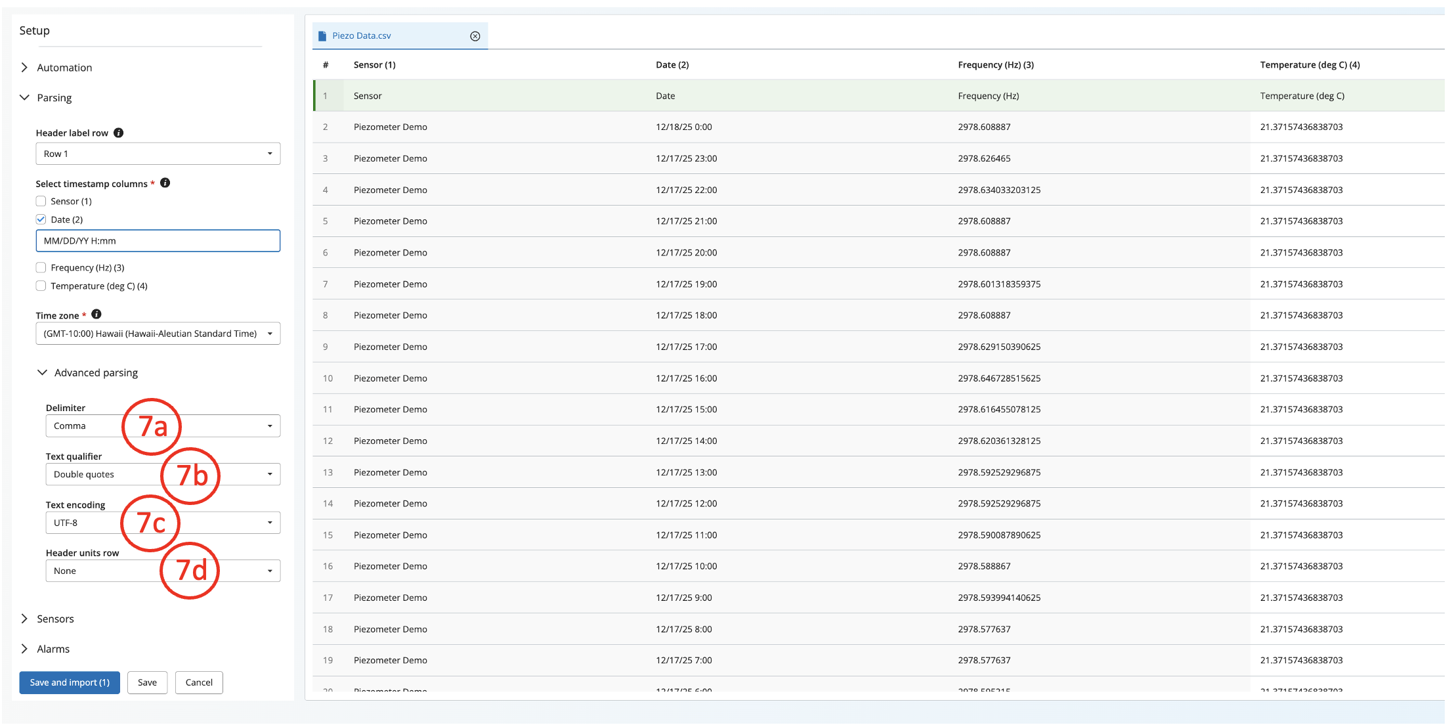Click the Cancel button
The width and height of the screenshot is (1452, 725).
(x=199, y=682)
